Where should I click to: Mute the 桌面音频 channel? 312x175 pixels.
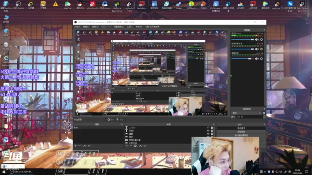(257, 59)
